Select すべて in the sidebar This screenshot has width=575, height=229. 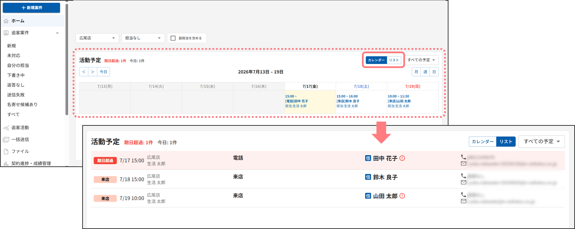point(13,114)
